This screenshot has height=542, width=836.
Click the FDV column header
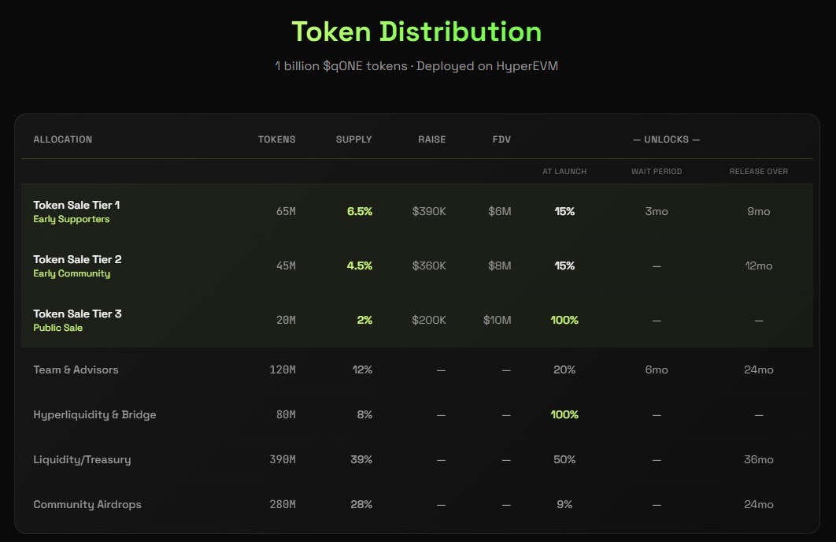[501, 139]
